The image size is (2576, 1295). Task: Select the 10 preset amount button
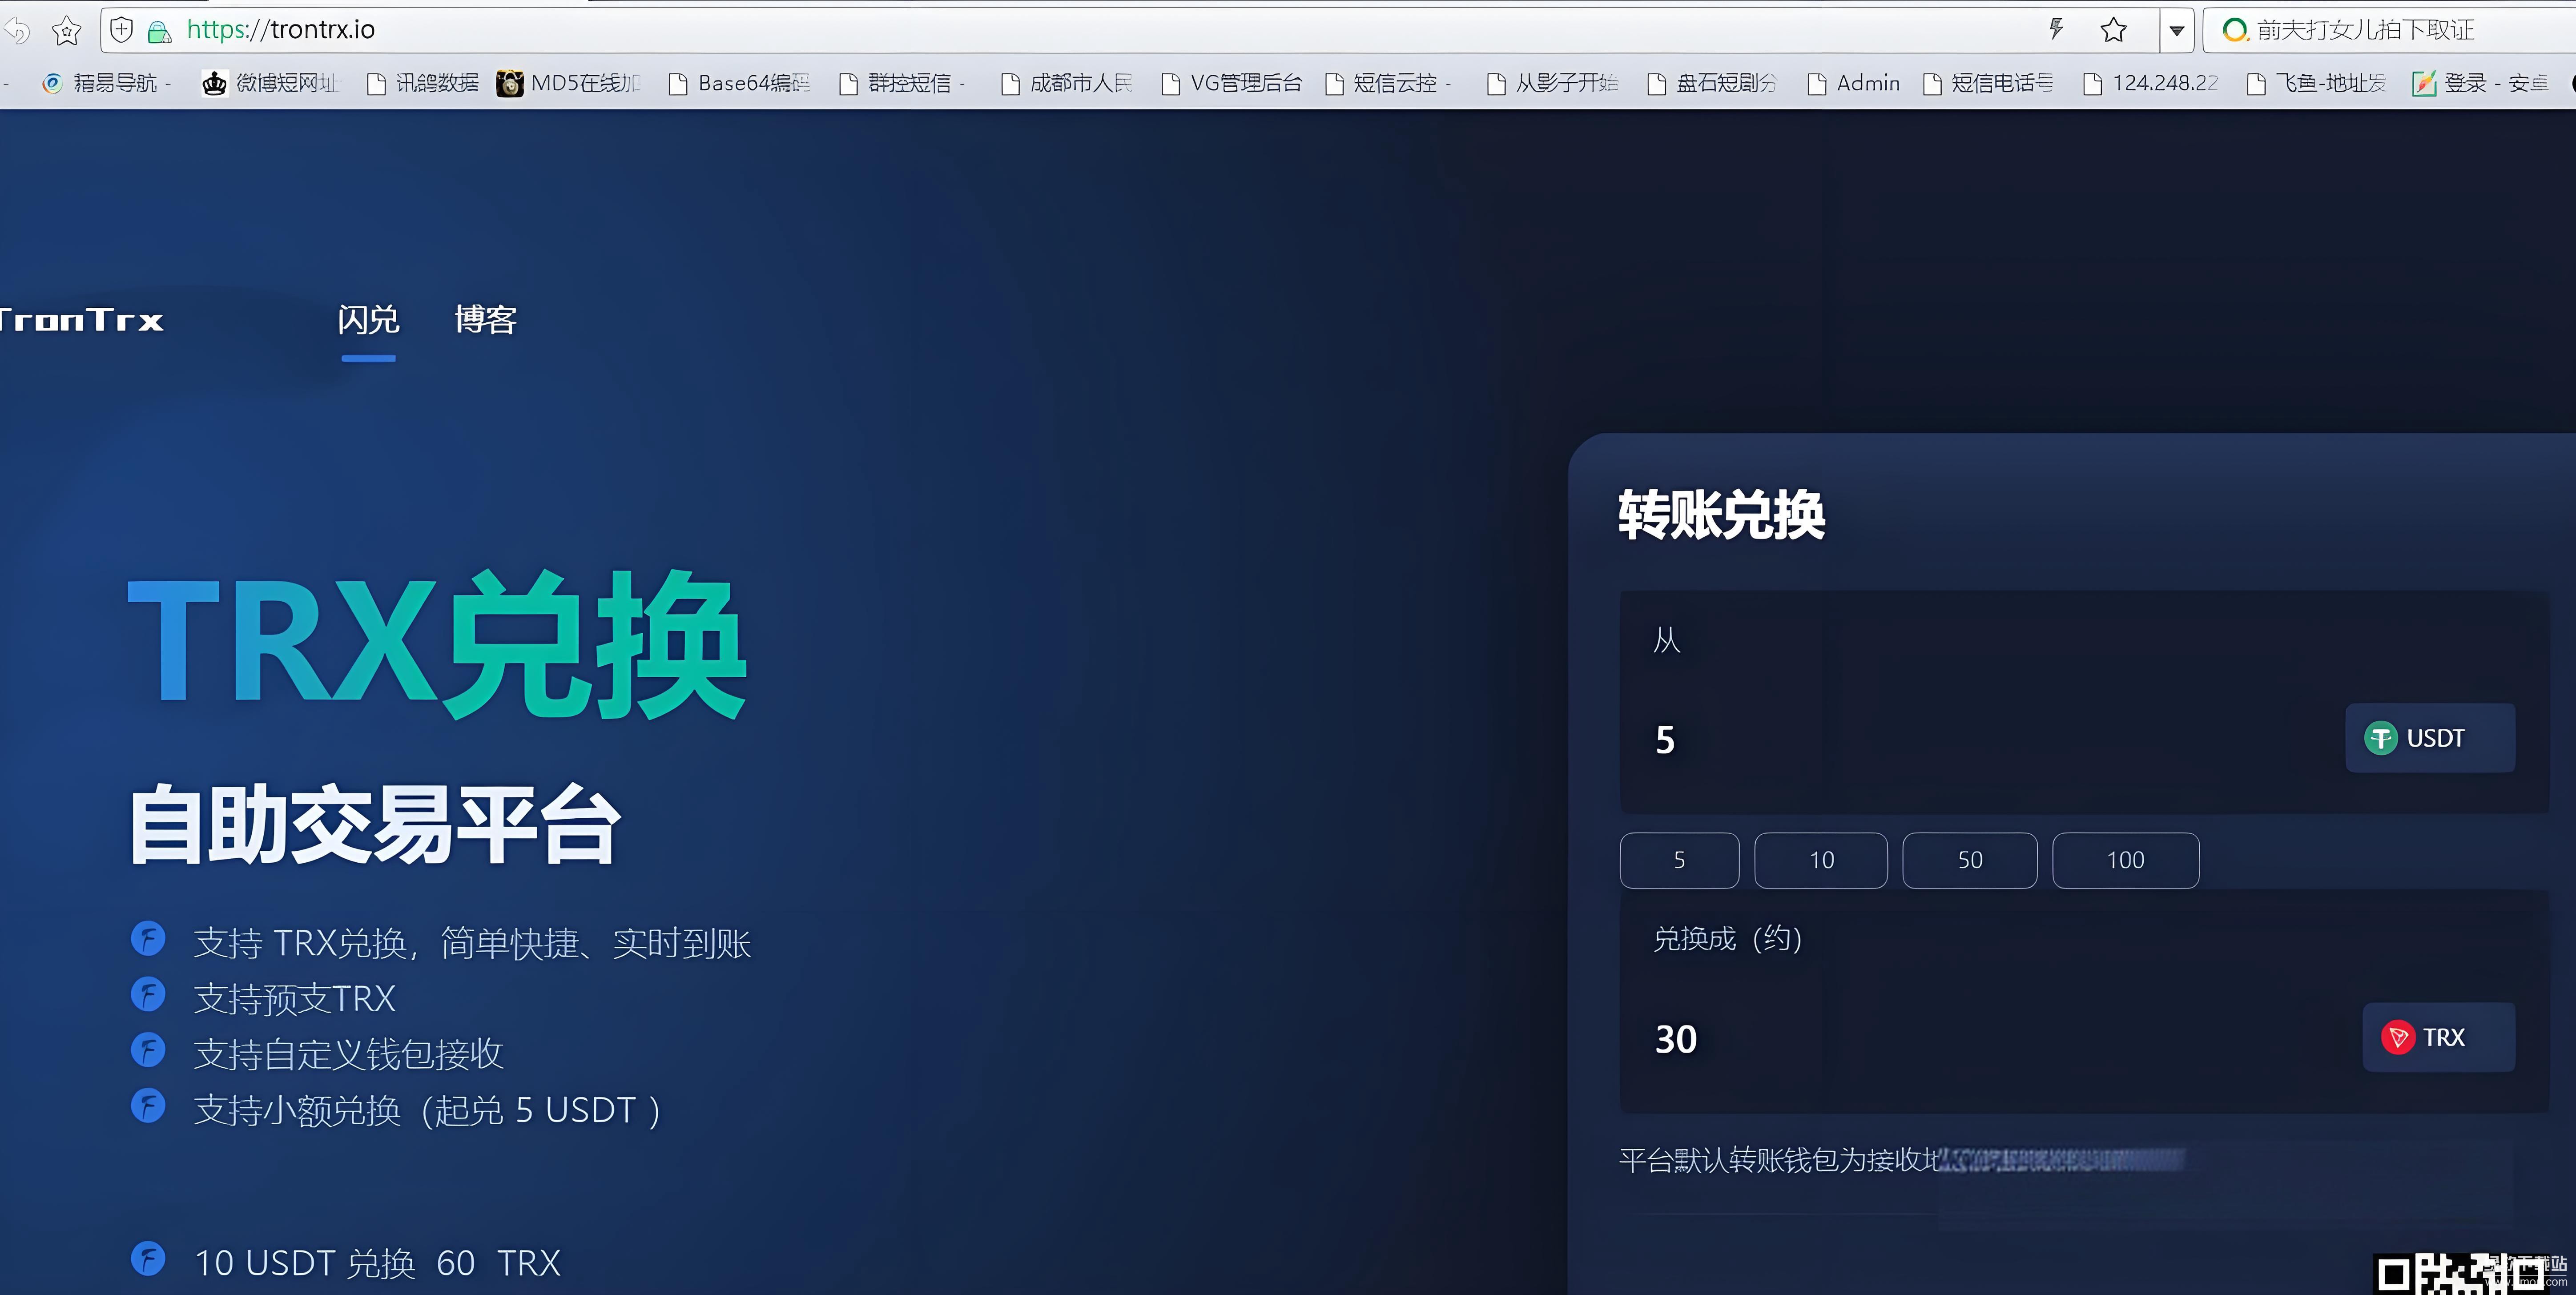[1821, 860]
